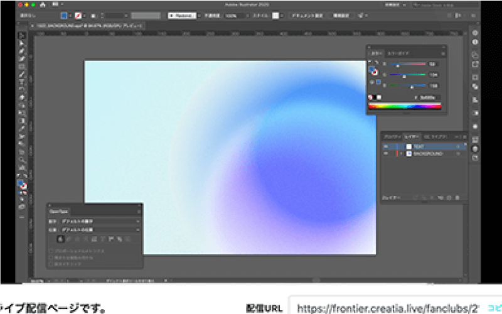Screen dimensions: 502x314
Task: Select the Direct Selection tool
Action: (22, 43)
